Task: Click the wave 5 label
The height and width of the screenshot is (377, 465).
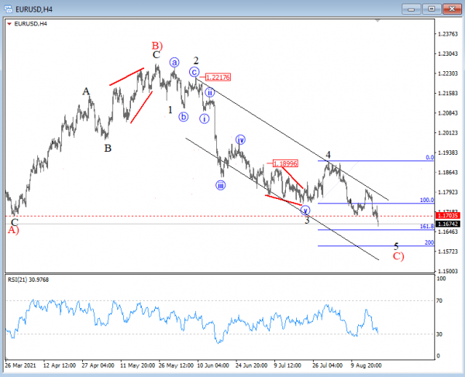Action: pyautogui.click(x=396, y=246)
